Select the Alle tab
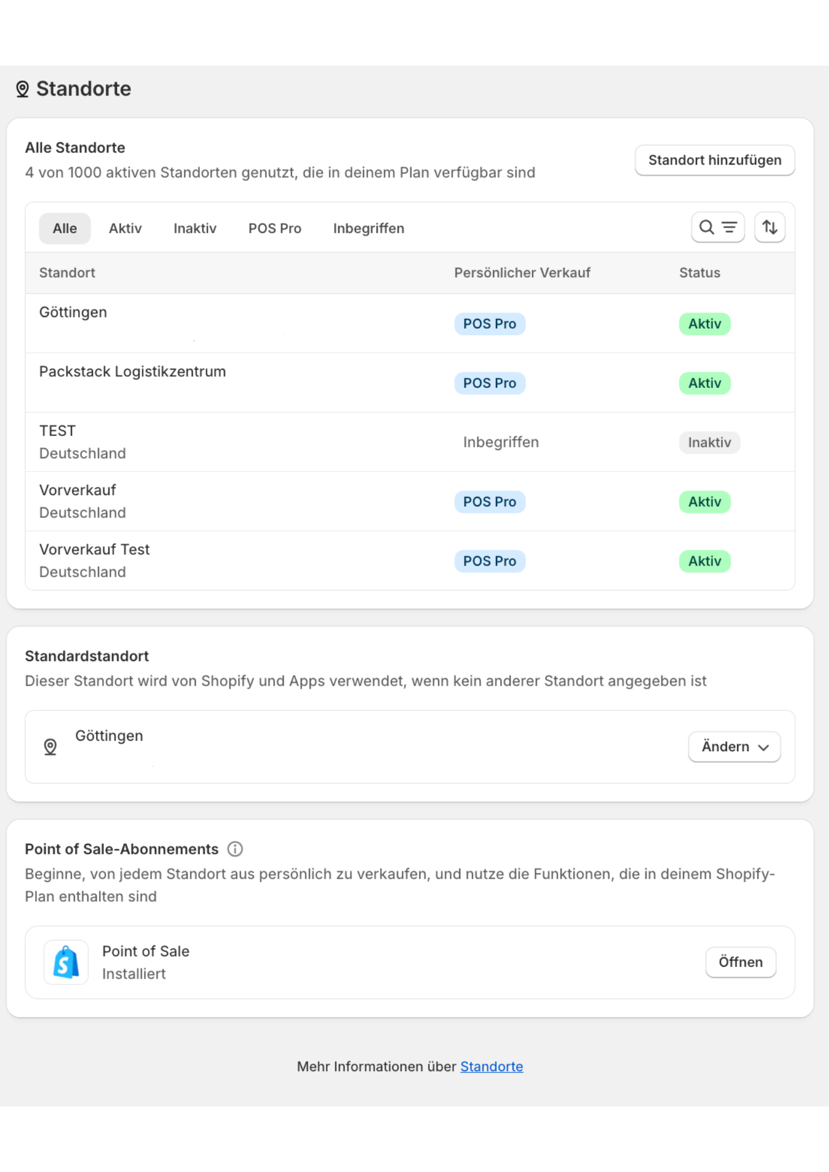This screenshot has height=1172, width=829. click(64, 229)
